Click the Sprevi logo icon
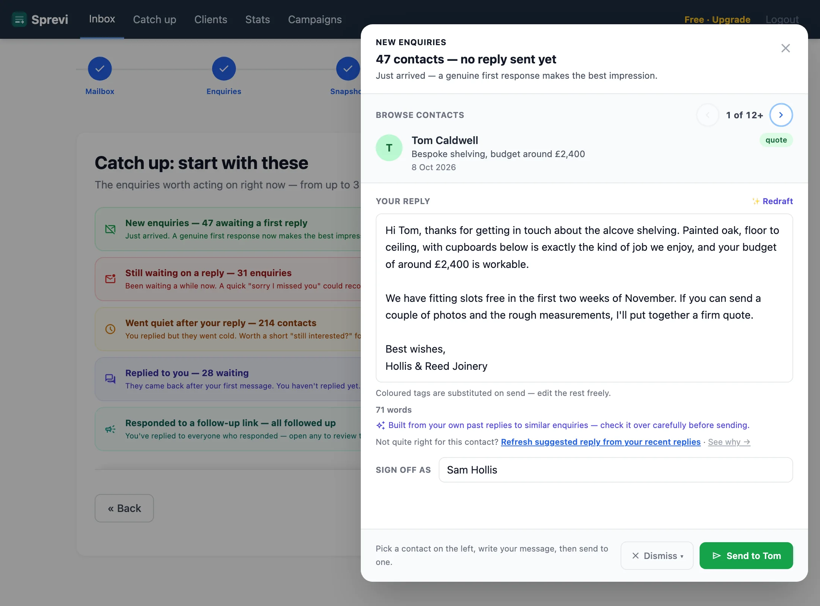 (19, 19)
